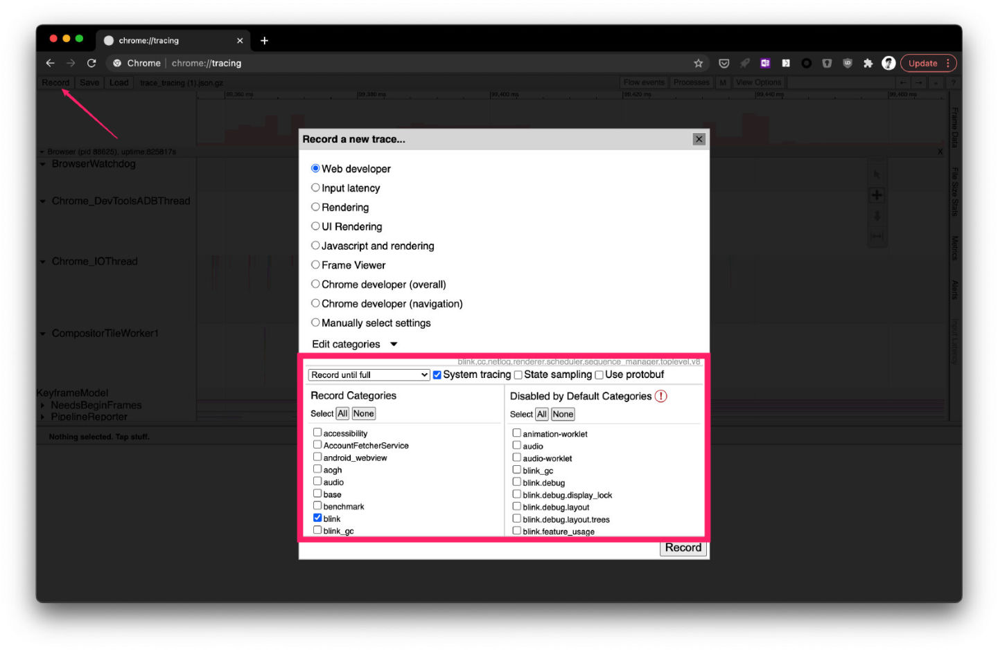The image size is (998, 650).
Task: Select All under Record Categories
Action: pos(342,413)
